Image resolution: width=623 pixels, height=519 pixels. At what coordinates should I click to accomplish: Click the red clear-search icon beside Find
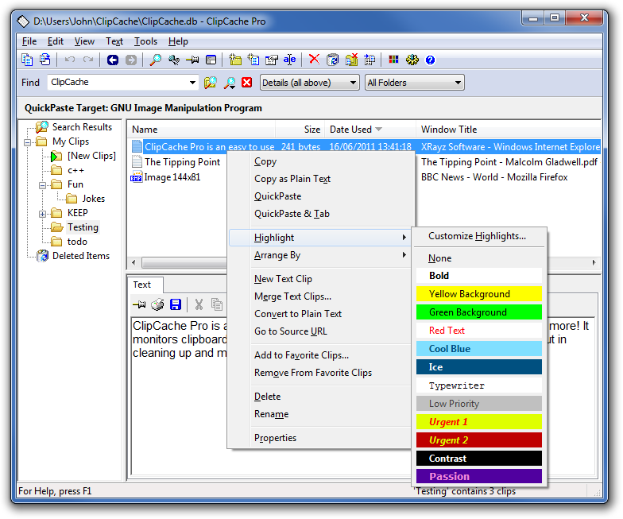tap(246, 83)
